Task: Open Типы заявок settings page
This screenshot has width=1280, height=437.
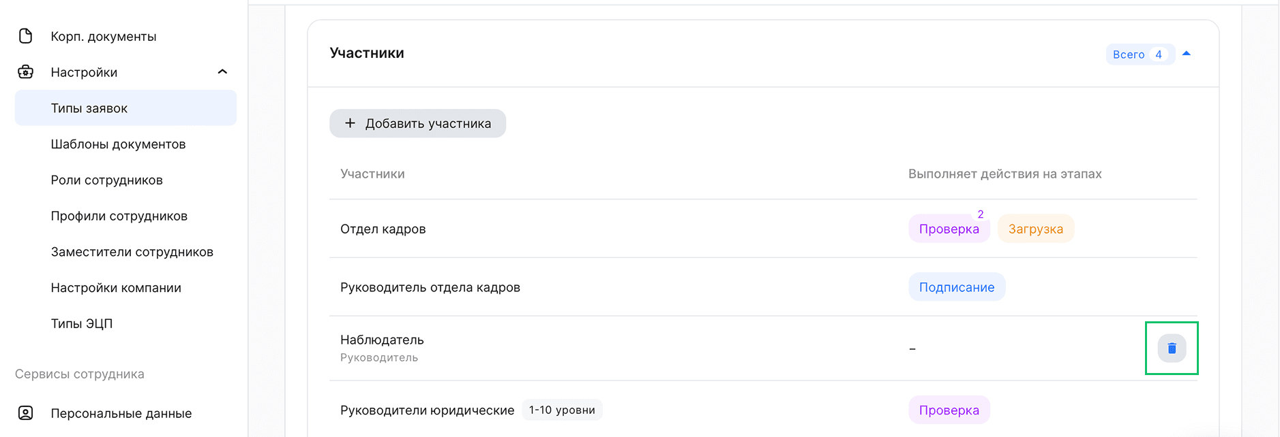Action: 89,108
